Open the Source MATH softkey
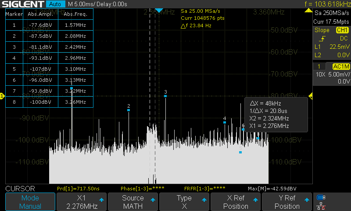This screenshot has height=211, width=351. point(133,202)
